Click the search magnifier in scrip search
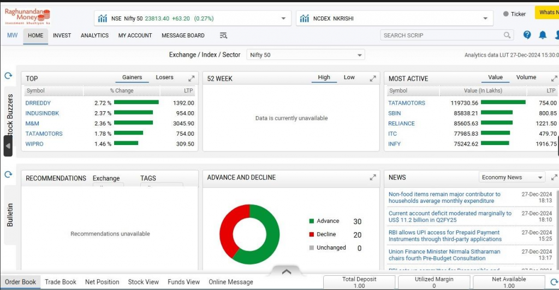Screen dimensions: 559x290 click(508, 35)
